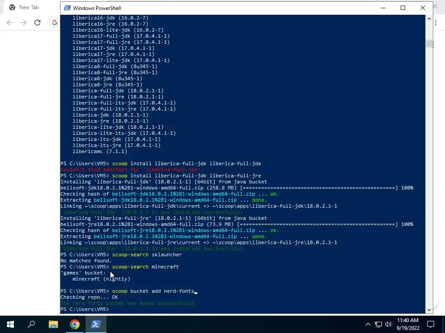Screen dimensions: 445x333
Task: Click the 'scoop install liberica-full-jdk liberica-full-jde' command line
Action: pyautogui.click(x=161, y=163)
